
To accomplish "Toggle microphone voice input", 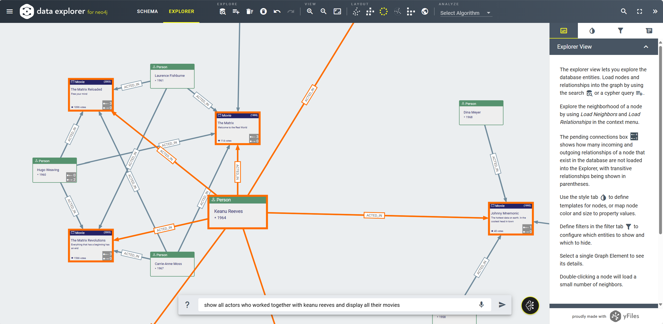I will point(481,304).
